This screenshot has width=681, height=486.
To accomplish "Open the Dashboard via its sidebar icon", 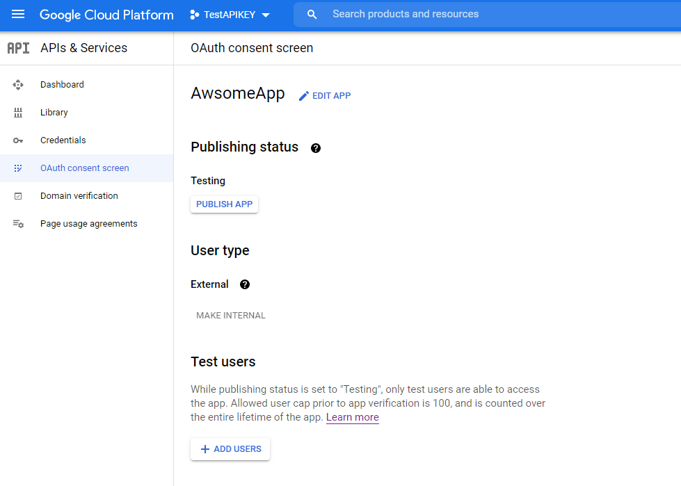I will pos(17,84).
